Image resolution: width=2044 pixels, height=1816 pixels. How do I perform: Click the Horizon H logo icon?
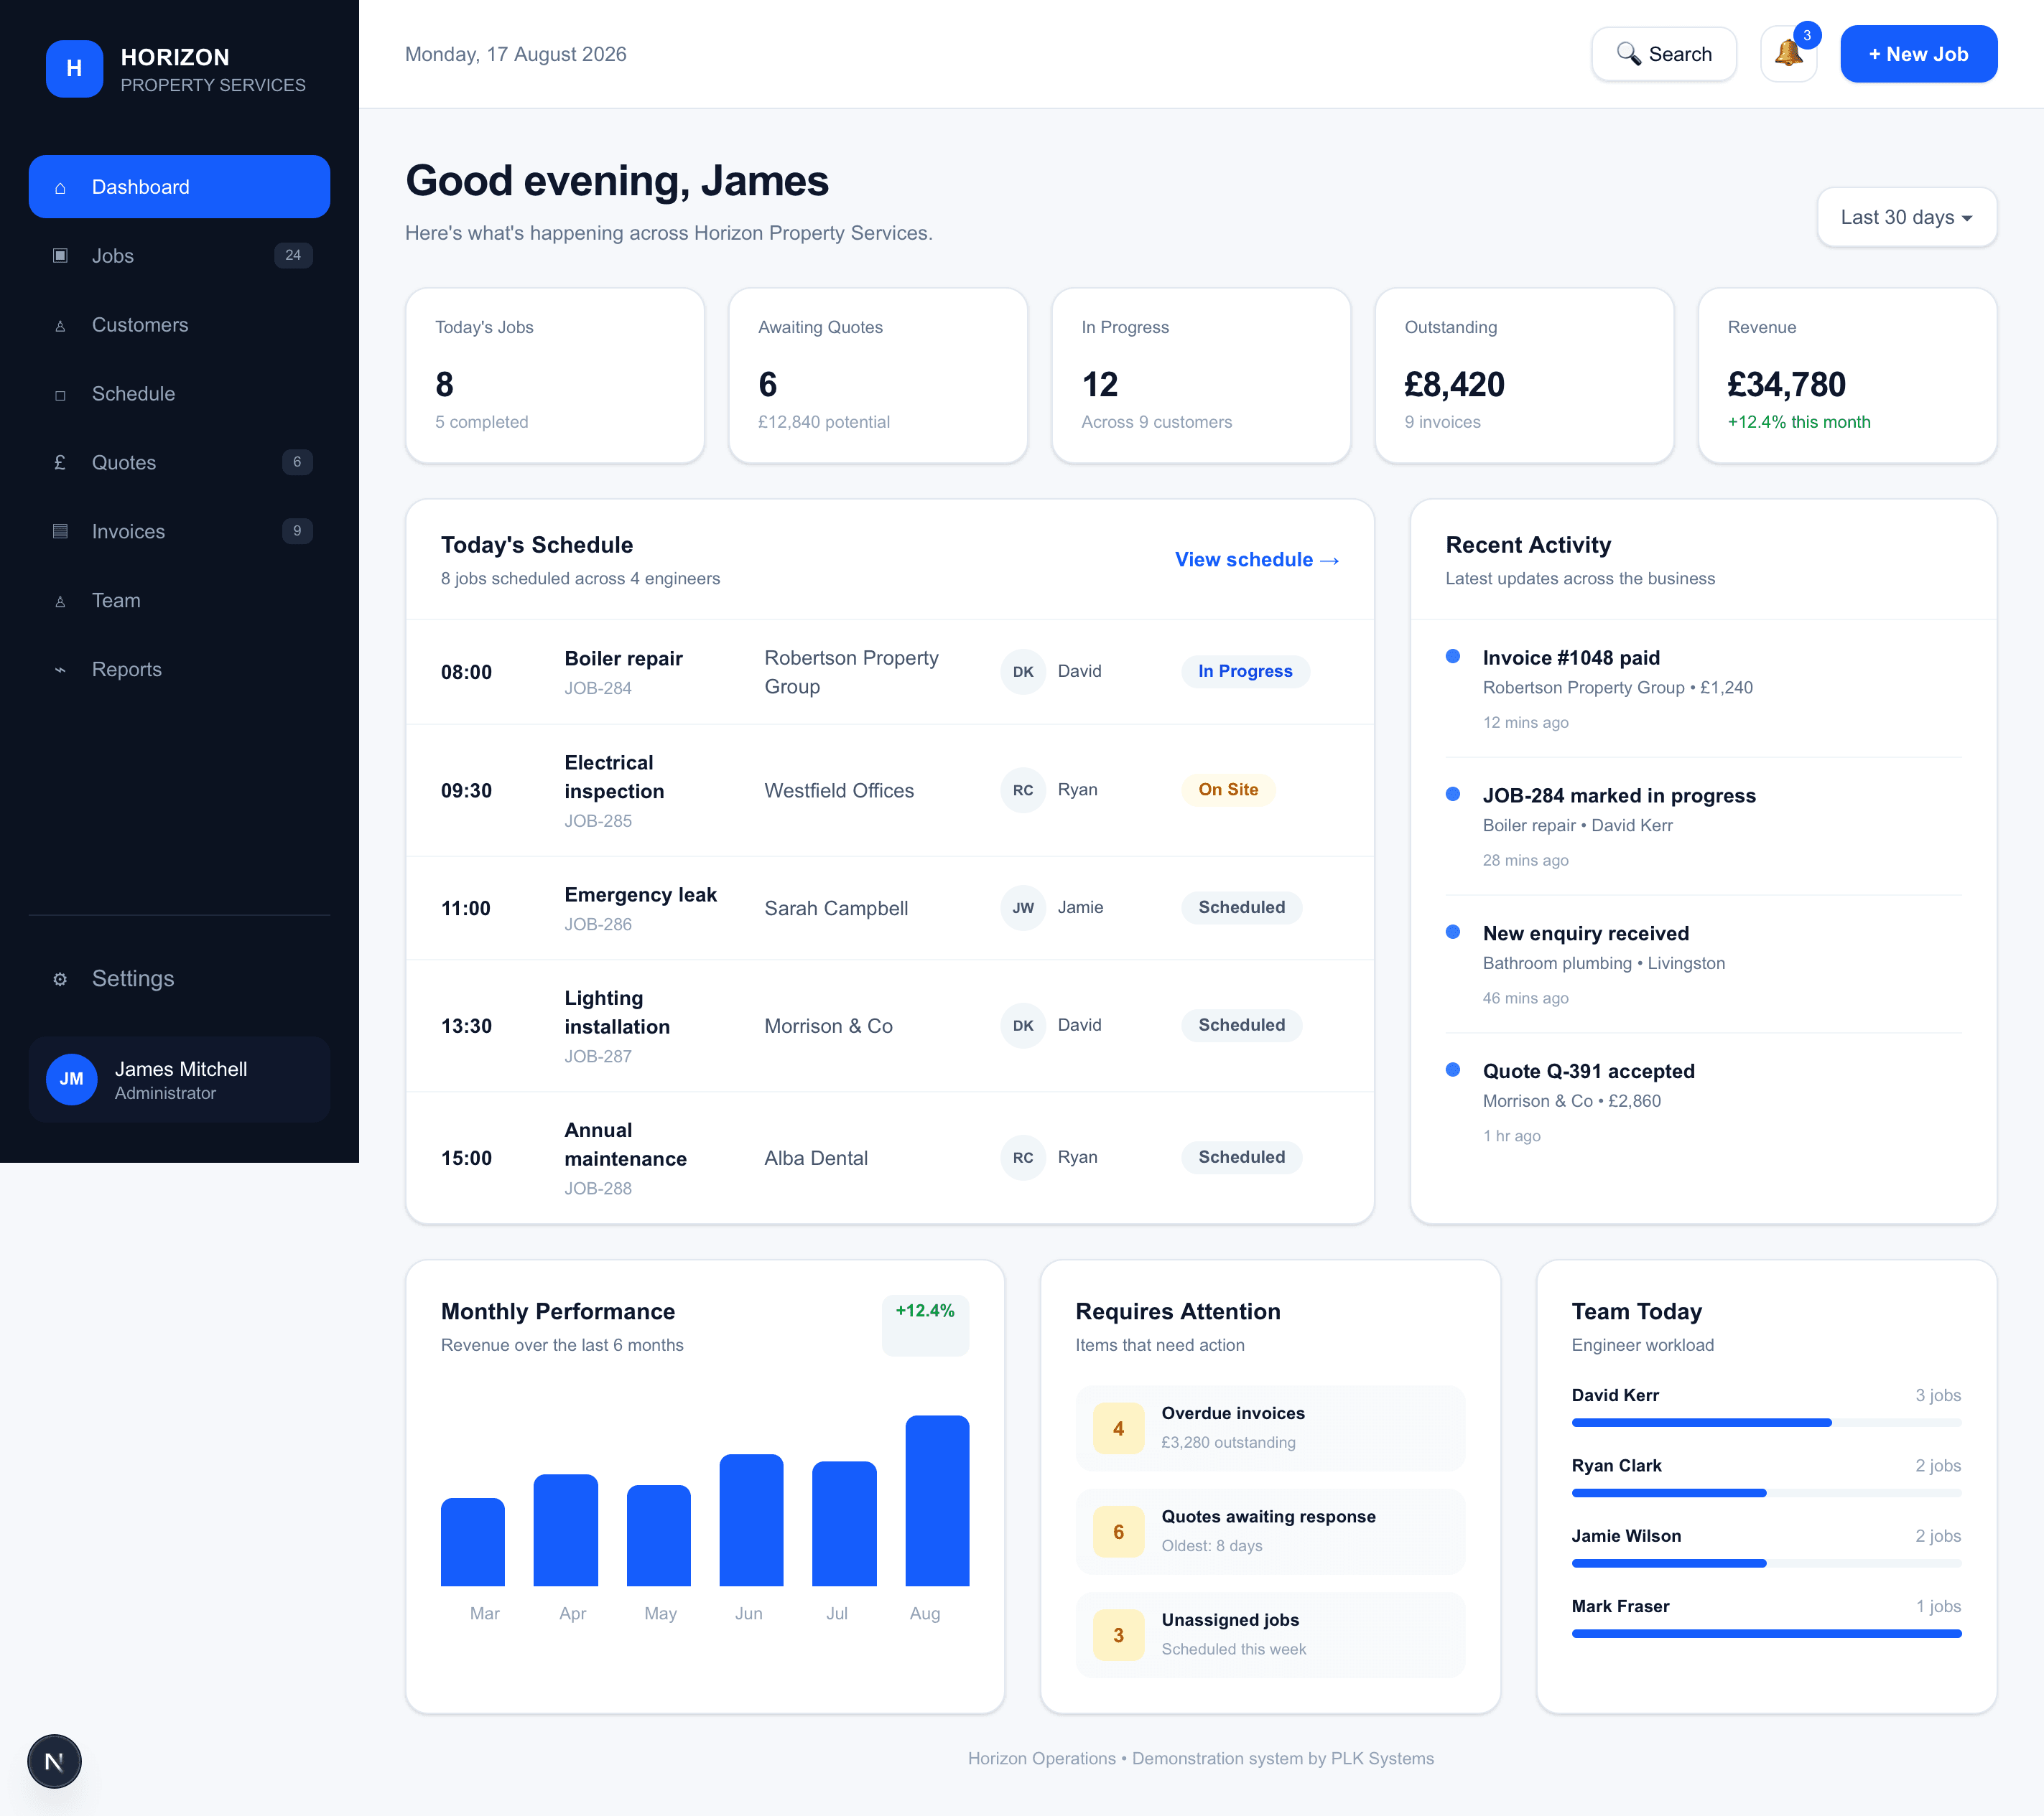pos(74,68)
